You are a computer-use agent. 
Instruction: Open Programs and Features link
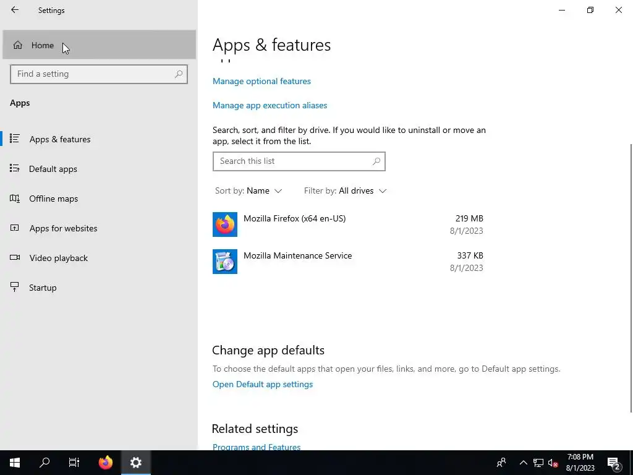pyautogui.click(x=257, y=447)
